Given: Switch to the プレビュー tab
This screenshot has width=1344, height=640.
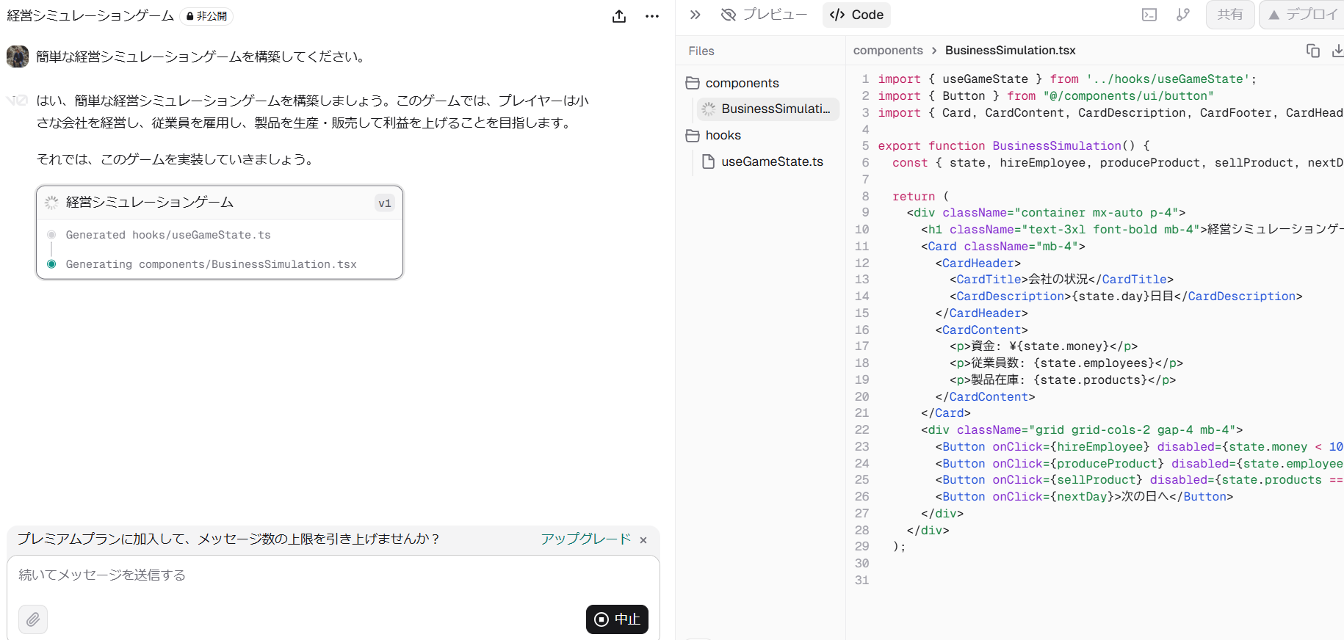Looking at the screenshot, I should pyautogui.click(x=764, y=15).
